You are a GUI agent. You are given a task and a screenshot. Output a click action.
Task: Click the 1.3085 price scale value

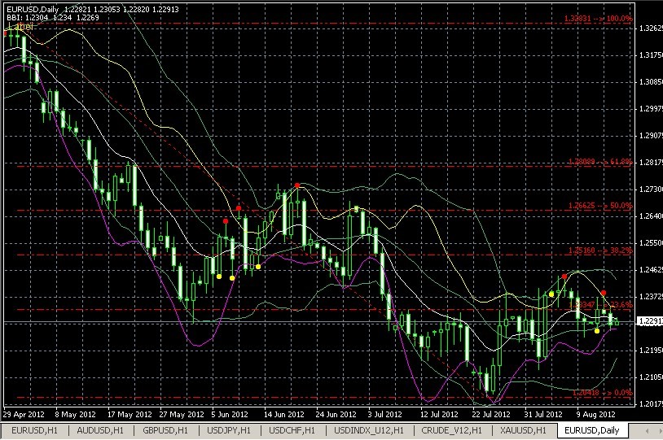click(650, 82)
